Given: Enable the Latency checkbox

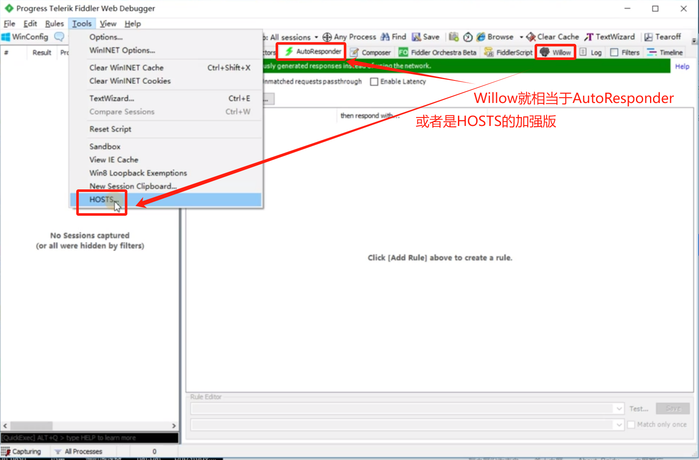Looking at the screenshot, I should pyautogui.click(x=374, y=82).
